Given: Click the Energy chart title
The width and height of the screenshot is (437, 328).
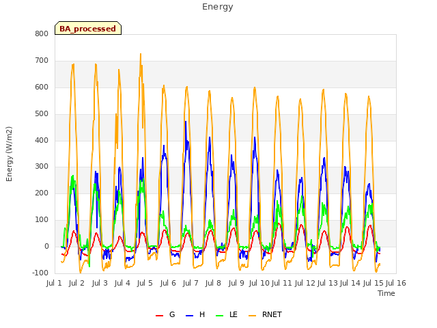Looking at the screenshot, I should [x=218, y=7].
